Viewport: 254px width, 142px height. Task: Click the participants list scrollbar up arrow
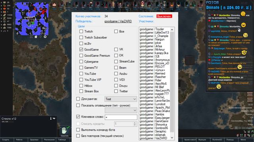click(x=172, y=30)
